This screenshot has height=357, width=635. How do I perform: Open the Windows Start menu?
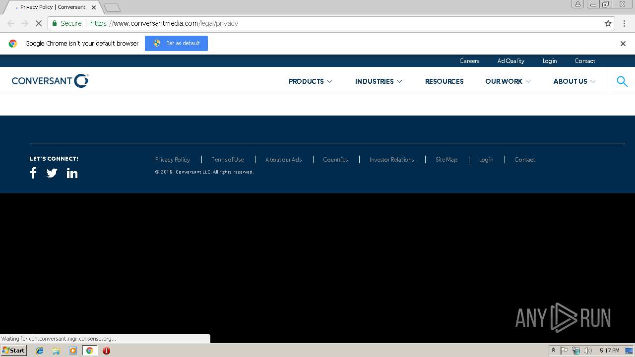(14, 351)
